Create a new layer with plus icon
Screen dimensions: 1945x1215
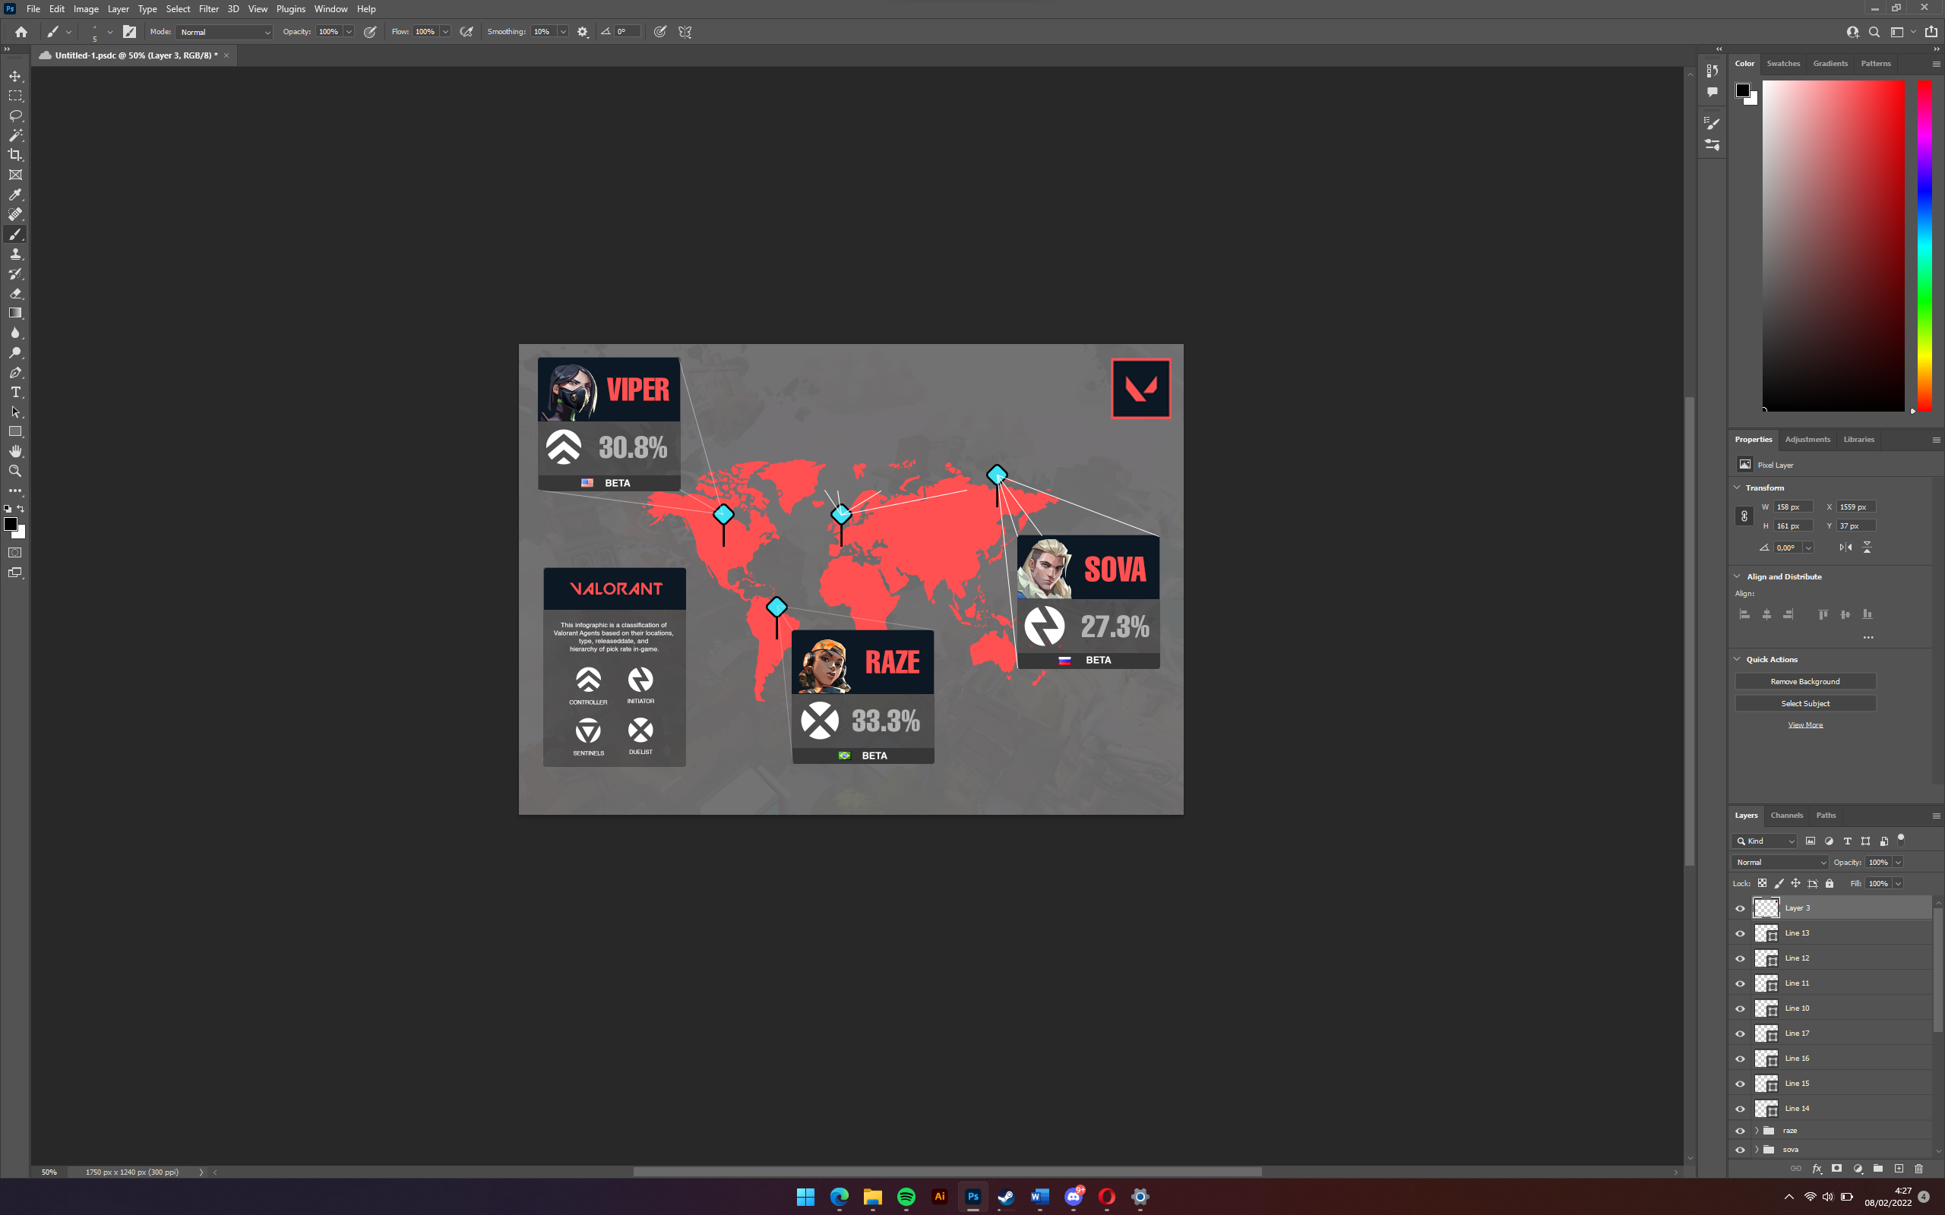(1899, 1169)
